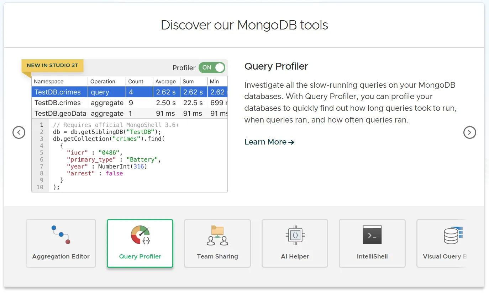The image size is (489, 294).
Task: Click the 2.50 s average cell
Action: tap(166, 103)
